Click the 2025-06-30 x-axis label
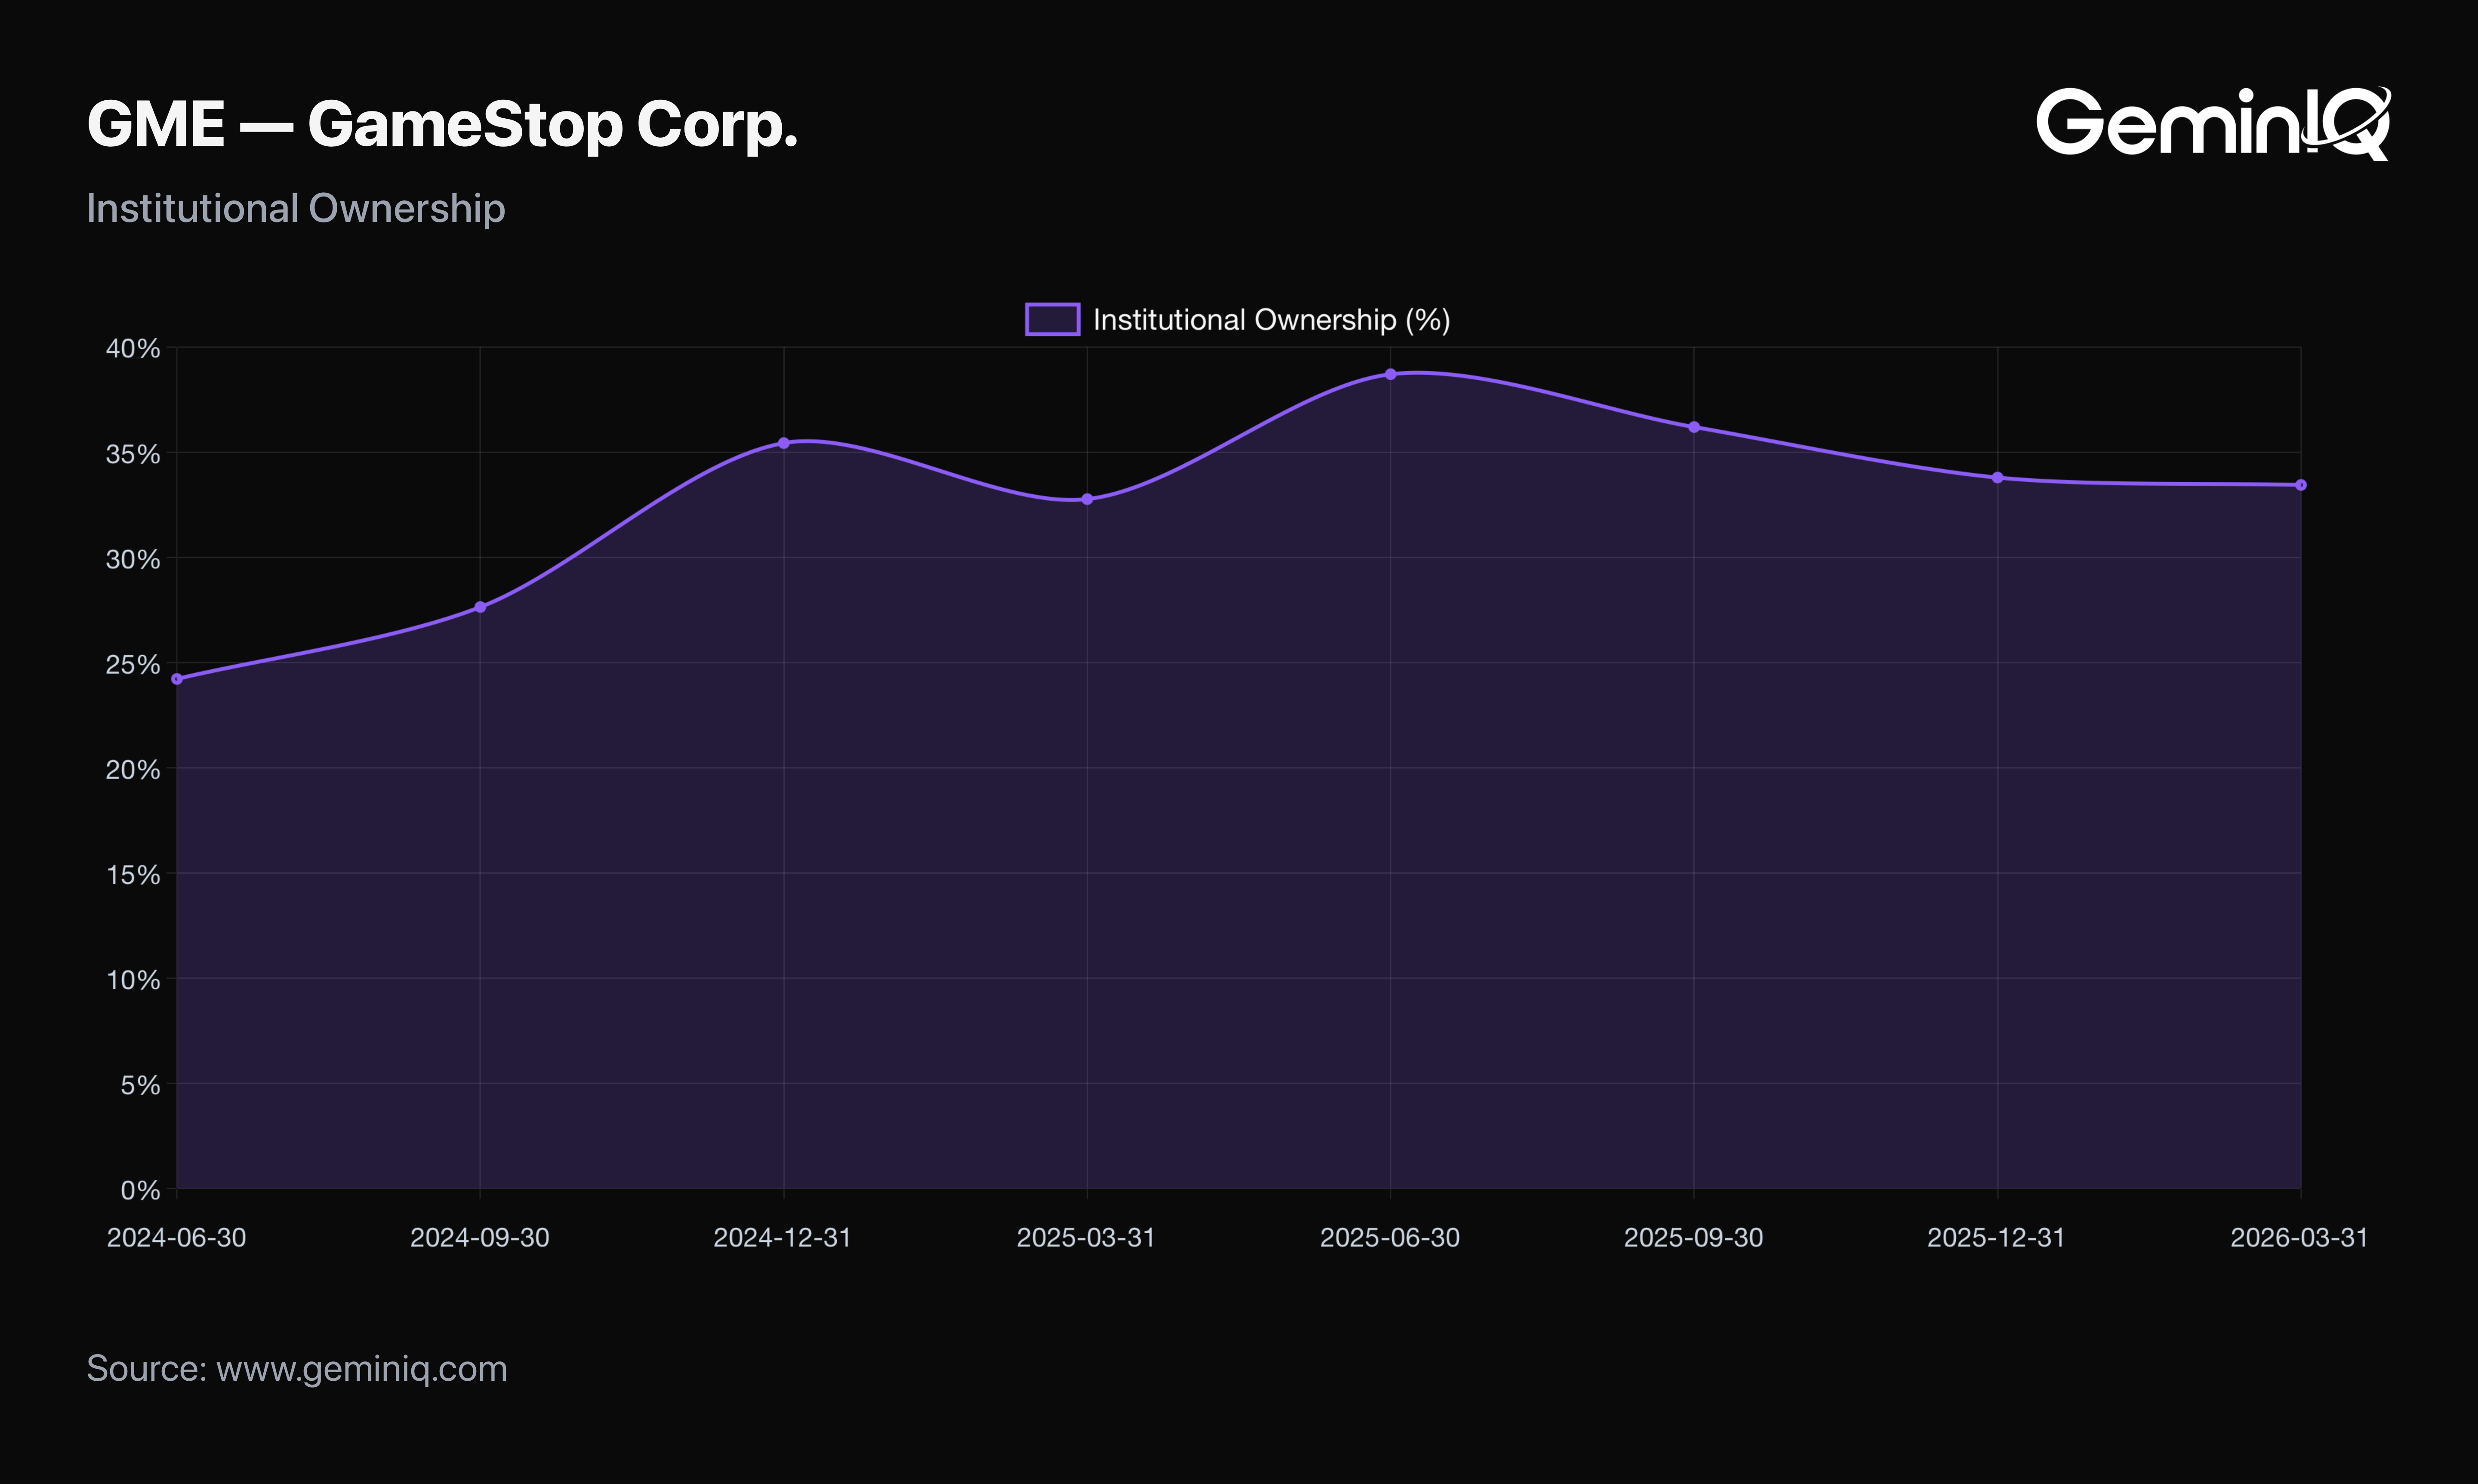 pos(1390,1238)
